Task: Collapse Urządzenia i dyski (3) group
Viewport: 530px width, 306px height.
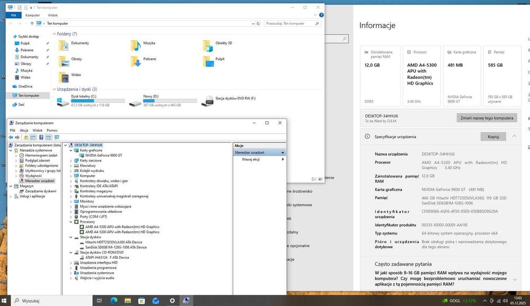Action: tap(54, 89)
